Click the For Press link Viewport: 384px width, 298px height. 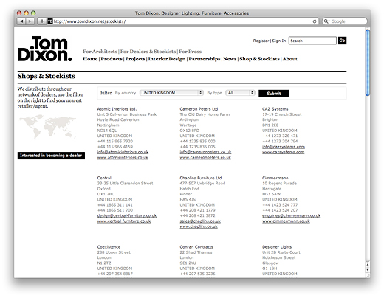pyautogui.click(x=190, y=52)
